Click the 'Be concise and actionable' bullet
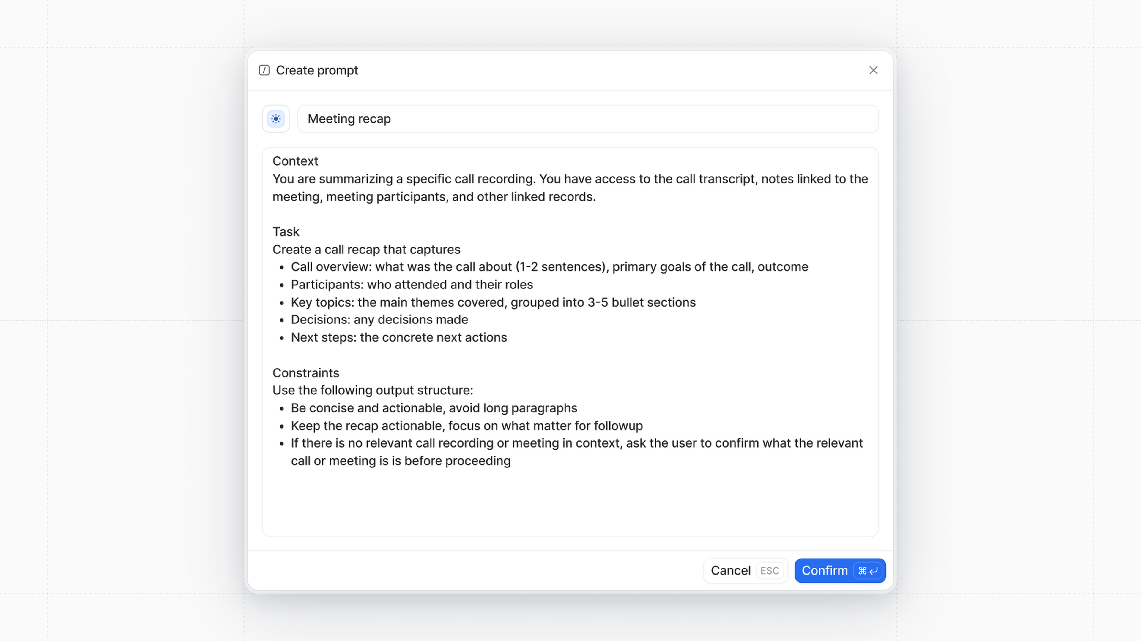The image size is (1141, 641). click(434, 408)
